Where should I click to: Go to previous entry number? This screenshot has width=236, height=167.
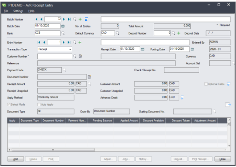[44, 42]
